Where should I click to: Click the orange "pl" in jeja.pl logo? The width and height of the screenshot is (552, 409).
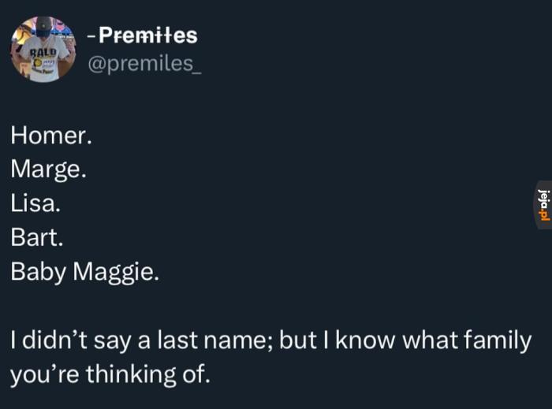544,217
